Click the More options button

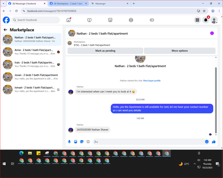[x=180, y=51]
